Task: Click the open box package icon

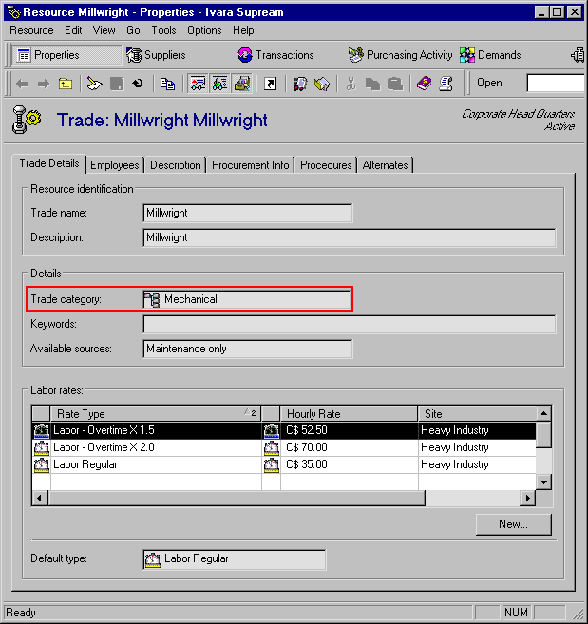Action: pyautogui.click(x=322, y=84)
